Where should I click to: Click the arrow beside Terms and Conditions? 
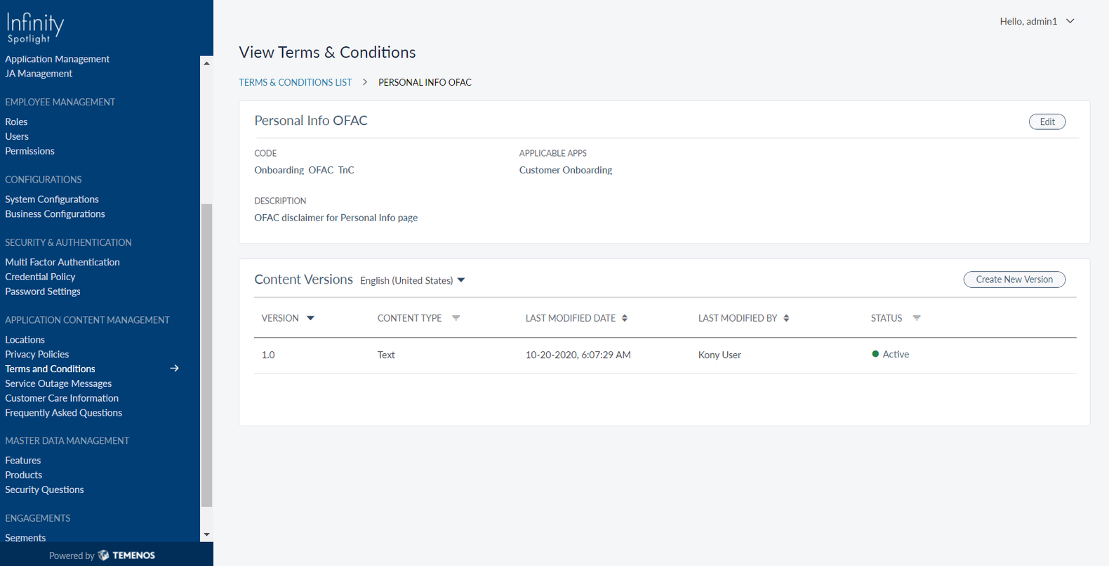(174, 368)
